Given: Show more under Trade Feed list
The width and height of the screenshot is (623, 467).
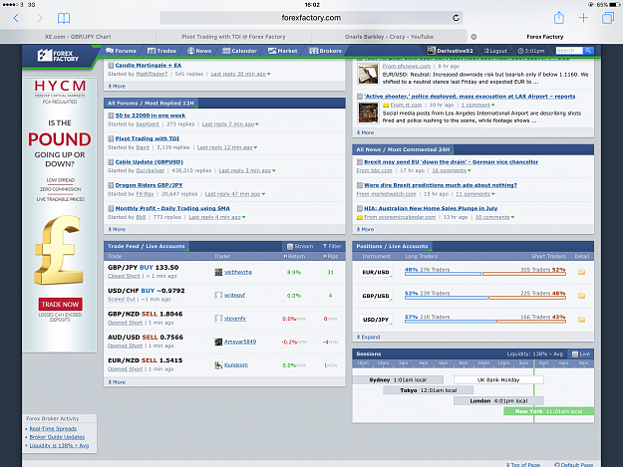Looking at the screenshot, I should coord(117,382).
